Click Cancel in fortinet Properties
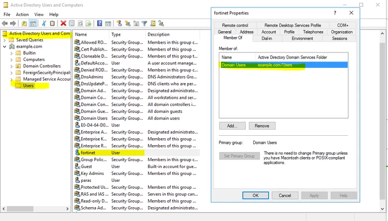The width and height of the screenshot is (388, 221). click(x=285, y=195)
